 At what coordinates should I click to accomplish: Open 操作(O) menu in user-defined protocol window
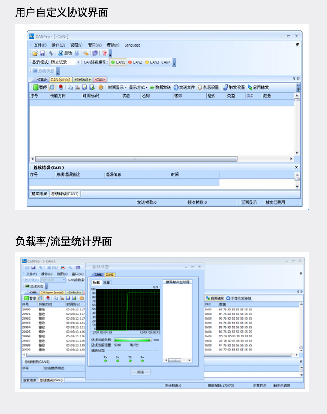pyautogui.click(x=58, y=45)
